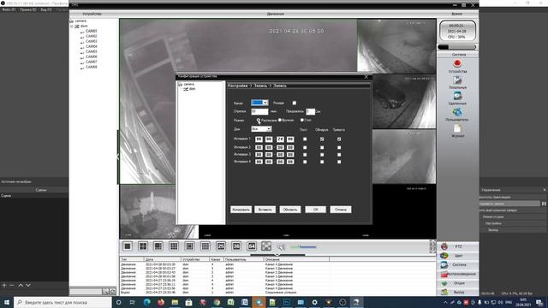Open the OBS Вид menu
The height and width of the screenshot is (308, 548).
click(45, 9)
